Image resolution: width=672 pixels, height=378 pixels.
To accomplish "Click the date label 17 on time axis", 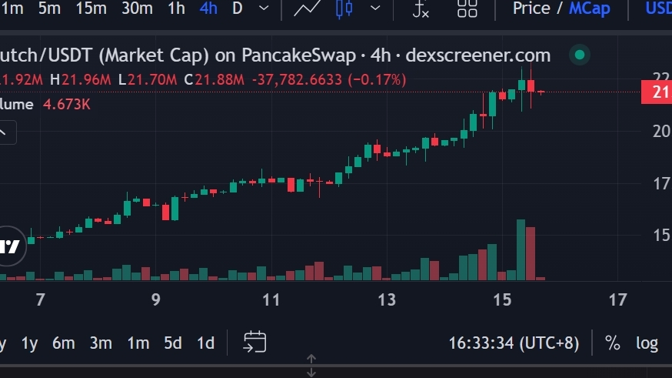I will 617,300.
